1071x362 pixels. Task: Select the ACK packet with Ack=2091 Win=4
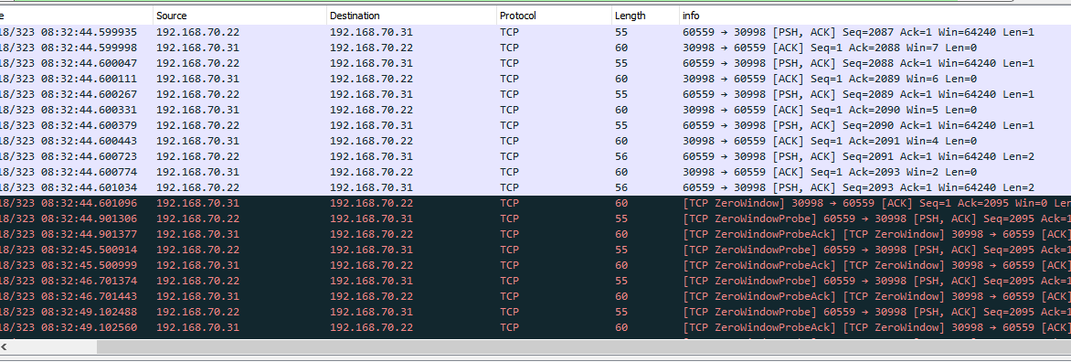pos(535,142)
